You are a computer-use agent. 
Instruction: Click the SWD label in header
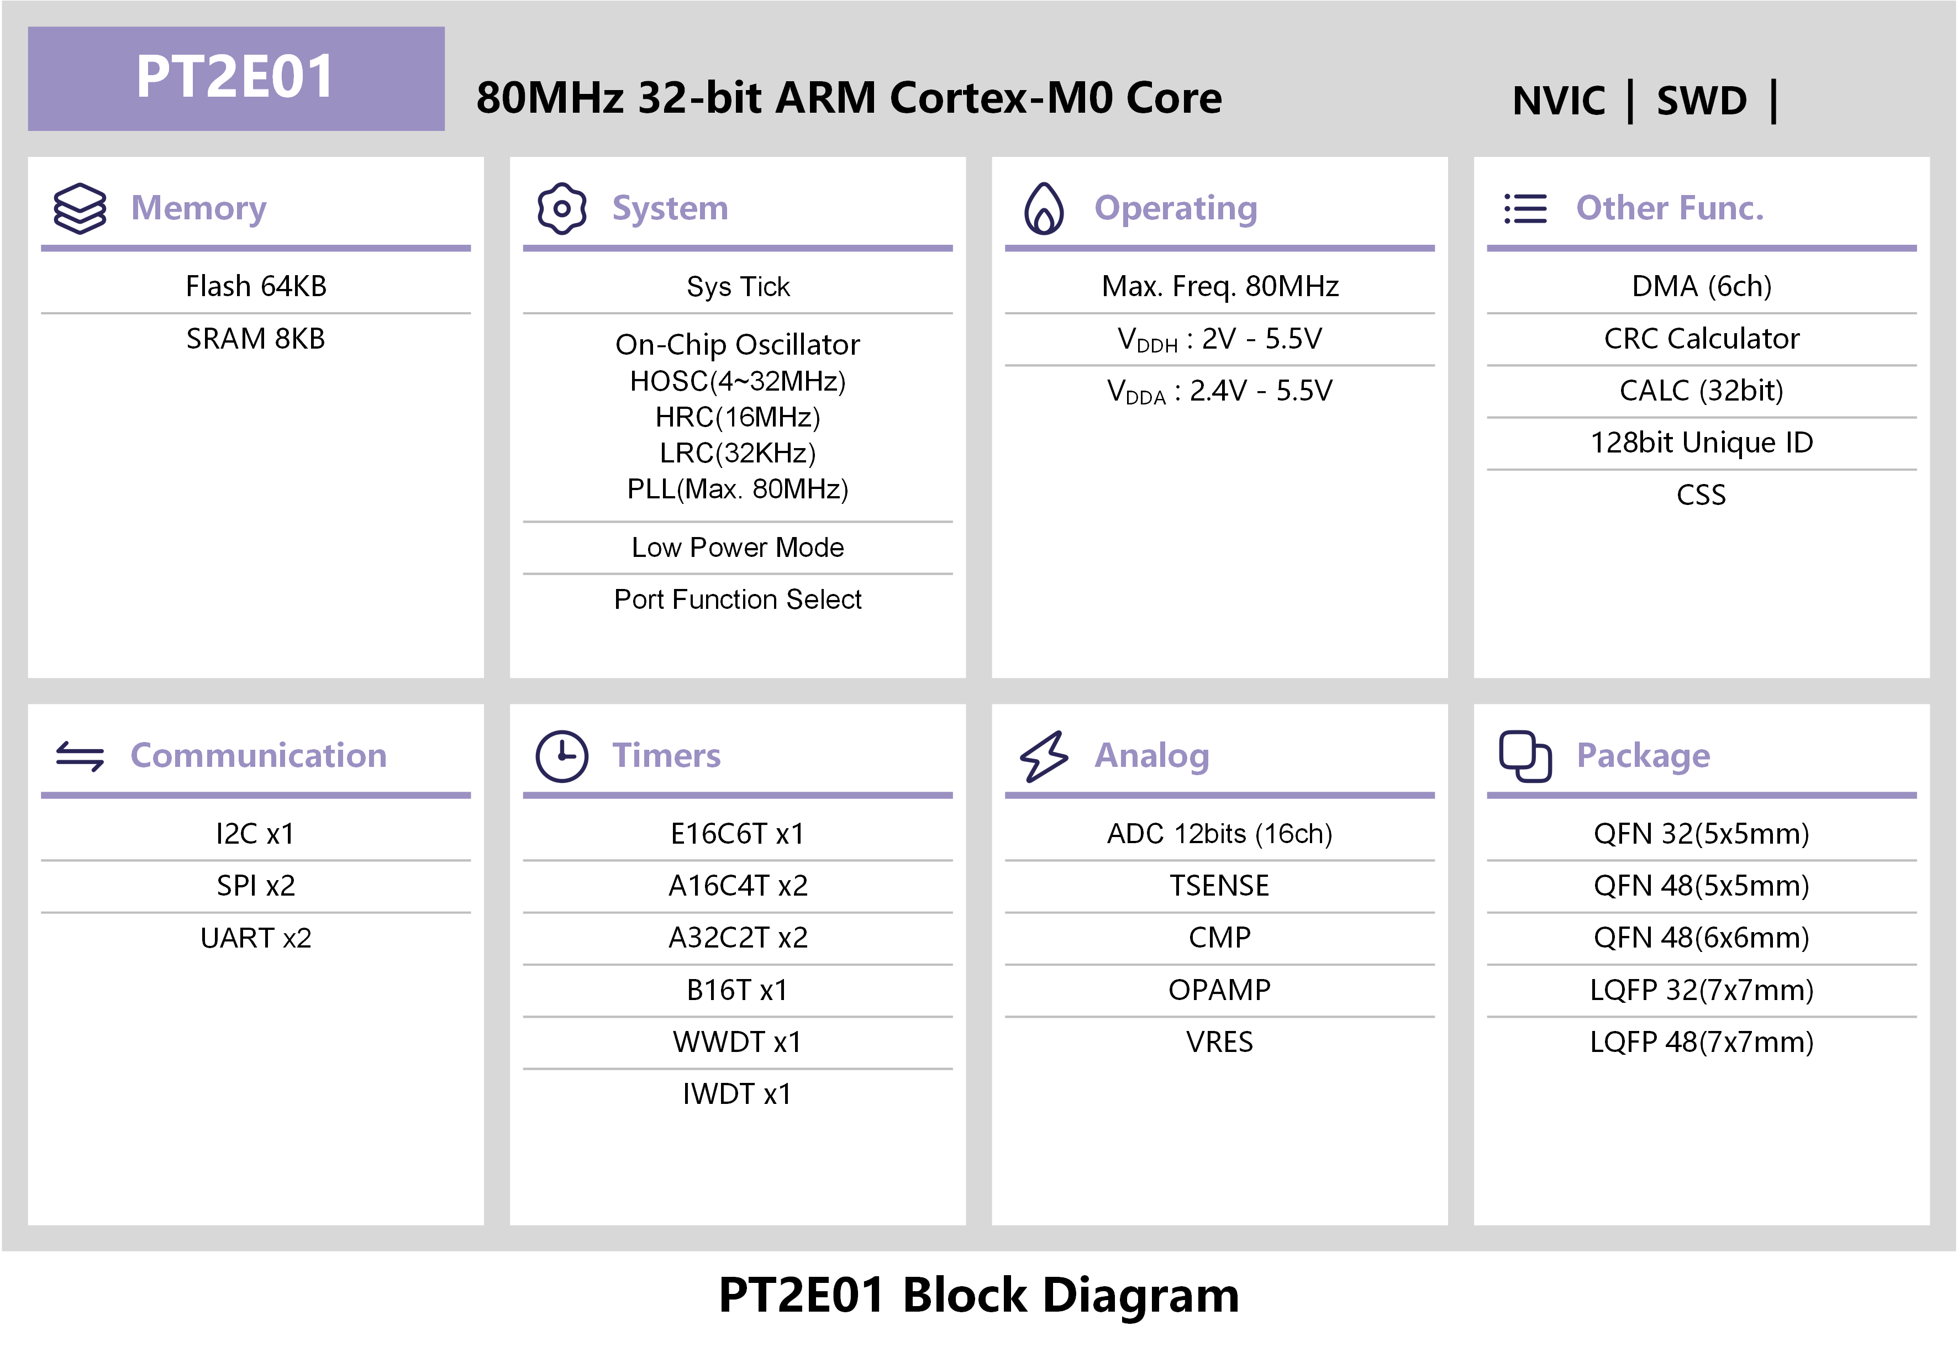tap(1702, 101)
